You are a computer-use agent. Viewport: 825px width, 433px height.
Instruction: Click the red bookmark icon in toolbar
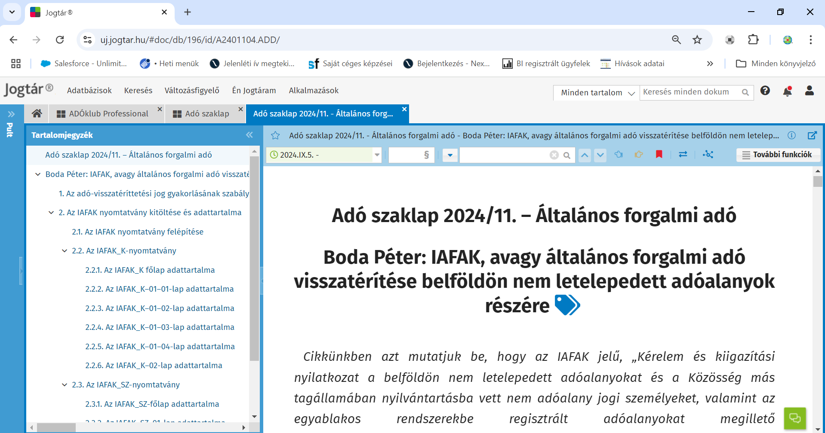(659, 155)
